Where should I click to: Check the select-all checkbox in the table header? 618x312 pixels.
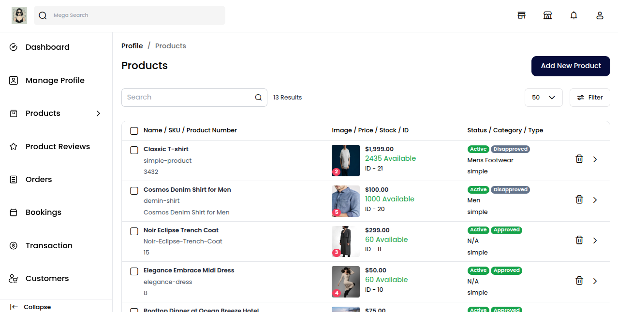pos(134,130)
